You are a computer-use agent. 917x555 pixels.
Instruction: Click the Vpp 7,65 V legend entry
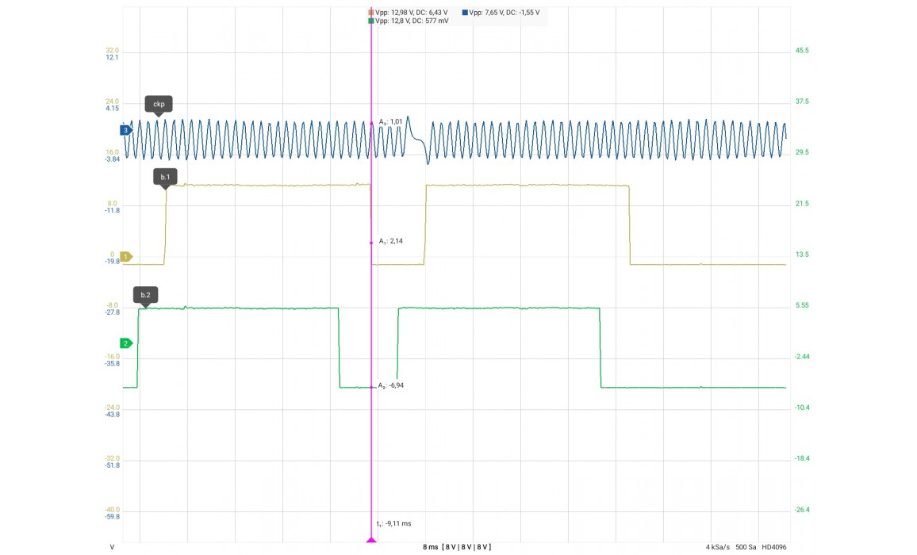504,13
